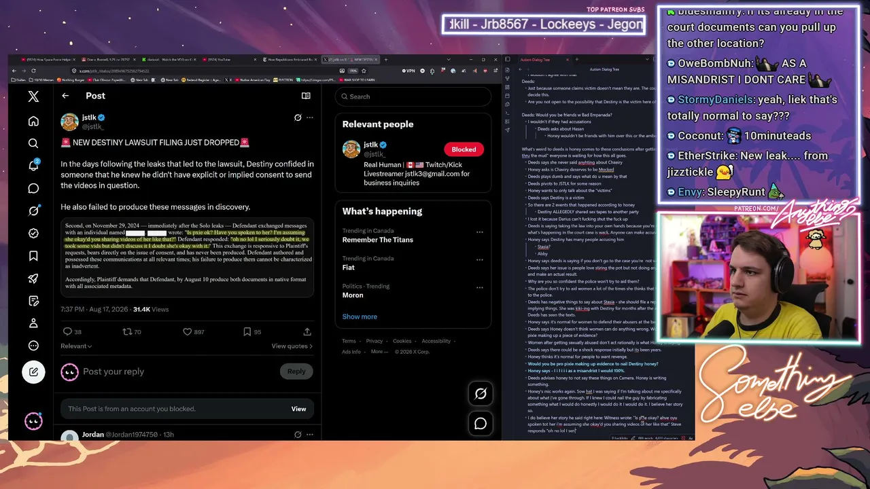
Task: Open the Privacy footer link
Action: [x=375, y=341]
